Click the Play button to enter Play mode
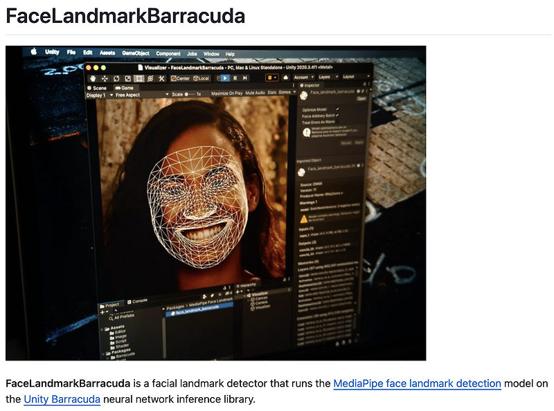Image resolution: width=554 pixels, height=411 pixels. click(x=224, y=77)
